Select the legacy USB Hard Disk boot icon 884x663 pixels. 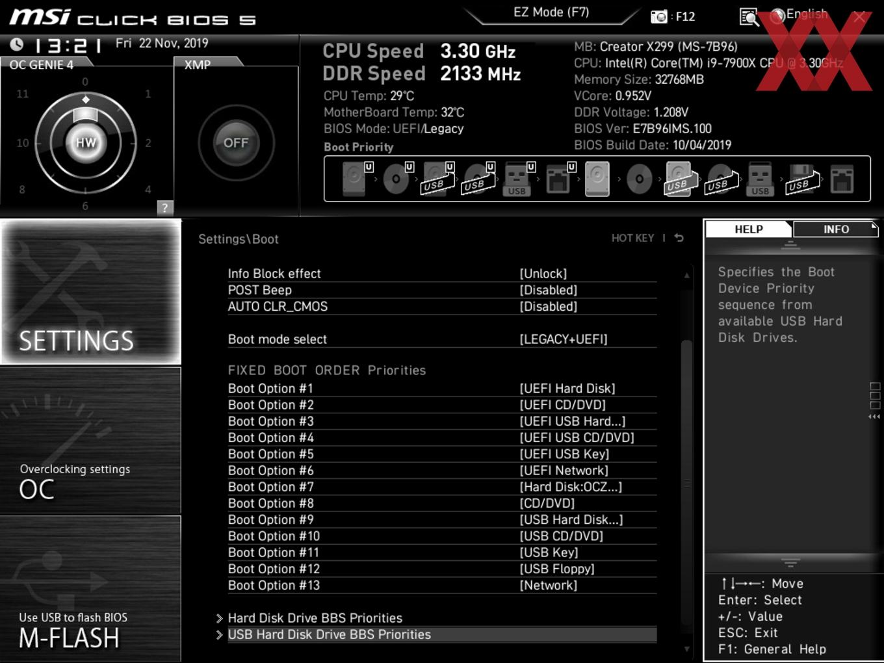coord(680,179)
